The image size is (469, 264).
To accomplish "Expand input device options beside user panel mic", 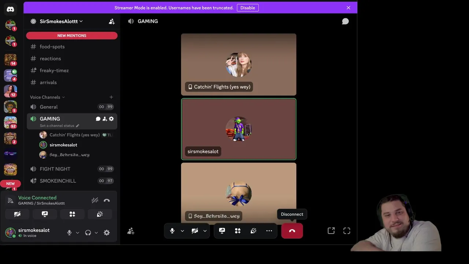I will (x=77, y=232).
